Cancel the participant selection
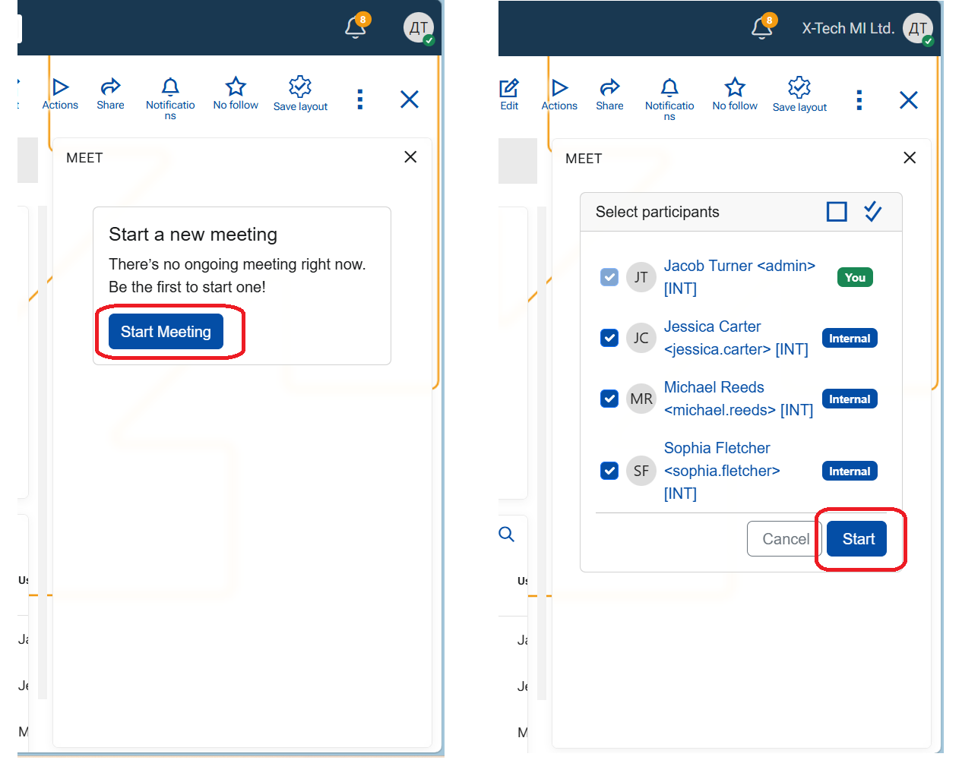 coord(784,539)
